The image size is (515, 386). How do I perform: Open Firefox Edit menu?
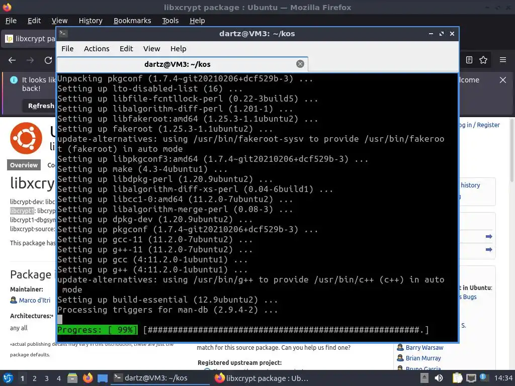[34, 21]
